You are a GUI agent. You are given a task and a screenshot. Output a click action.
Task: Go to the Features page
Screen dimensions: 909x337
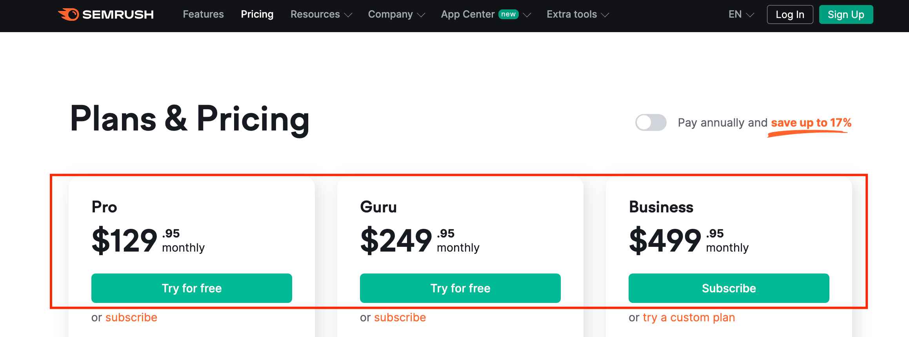203,14
